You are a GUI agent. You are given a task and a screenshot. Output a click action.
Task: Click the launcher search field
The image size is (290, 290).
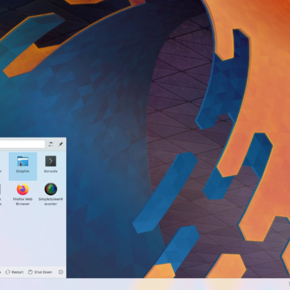click(x=22, y=144)
